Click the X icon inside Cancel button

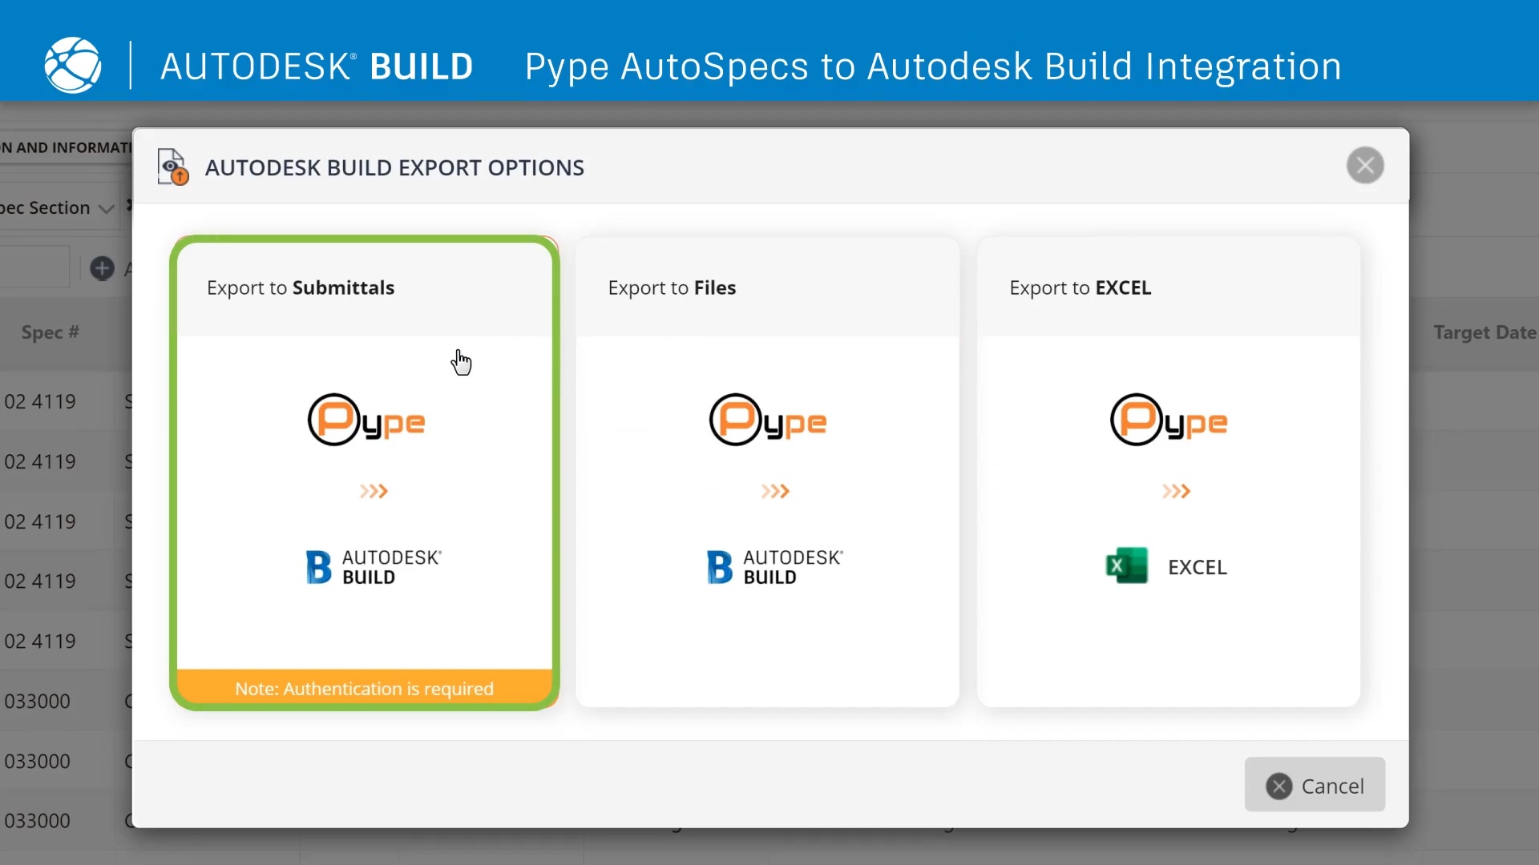coord(1279,786)
